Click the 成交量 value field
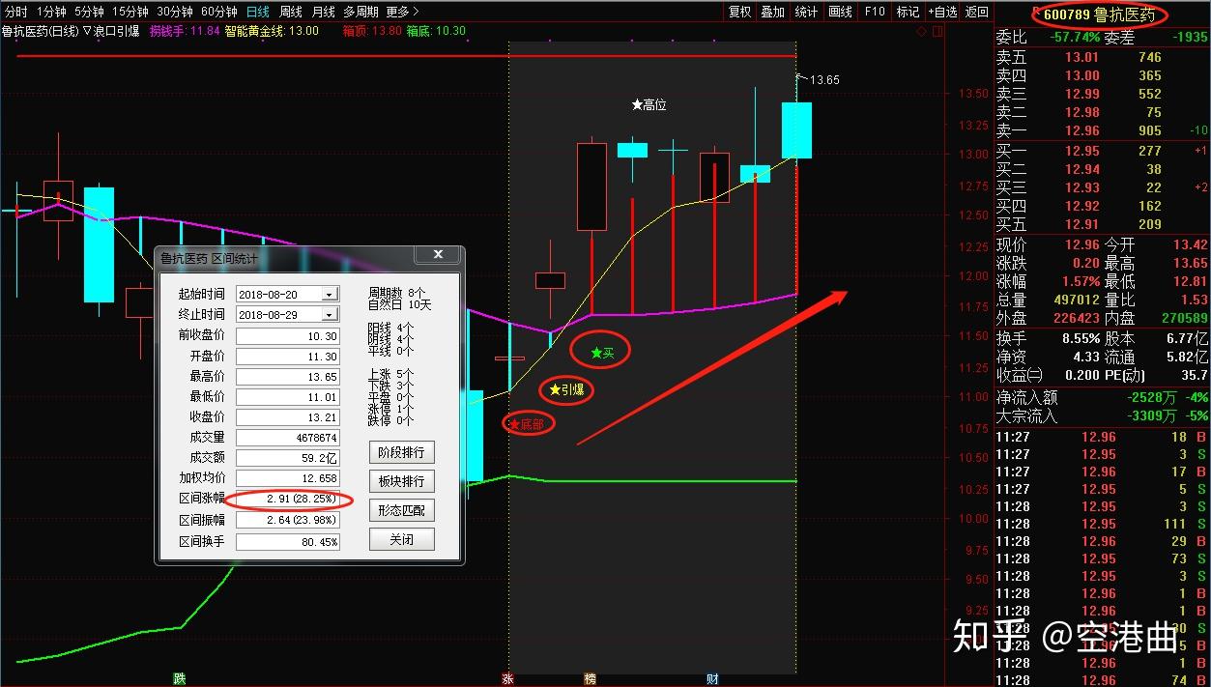Image resolution: width=1211 pixels, height=687 pixels. [x=288, y=438]
